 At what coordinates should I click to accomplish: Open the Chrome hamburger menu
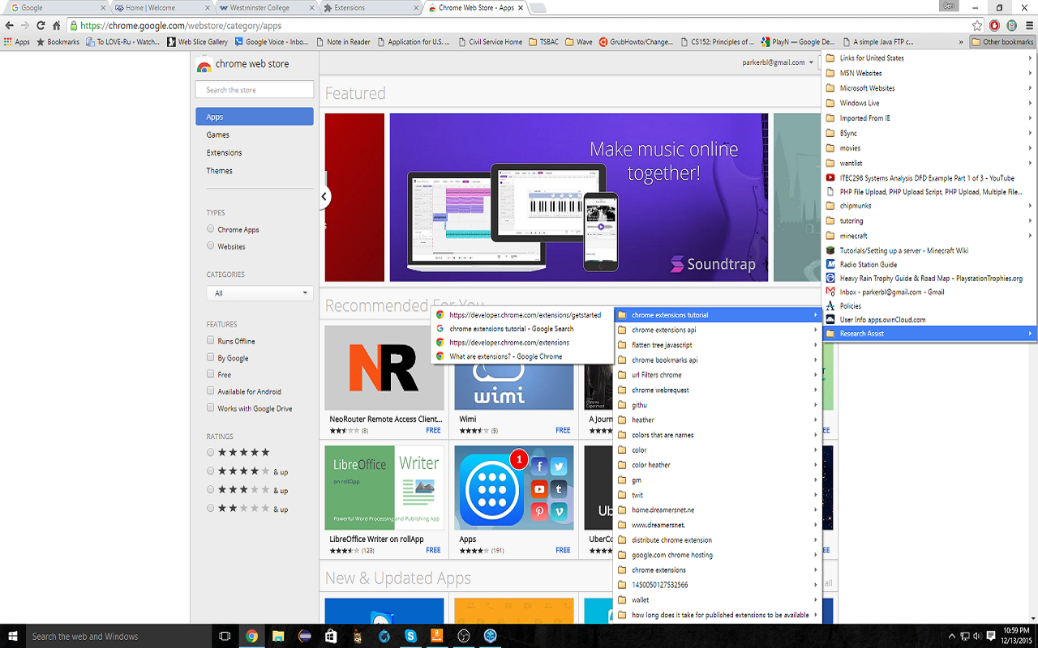1029,26
